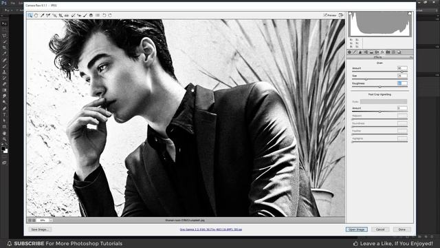
Task: Select the Color Sampler tool
Action: [48, 15]
